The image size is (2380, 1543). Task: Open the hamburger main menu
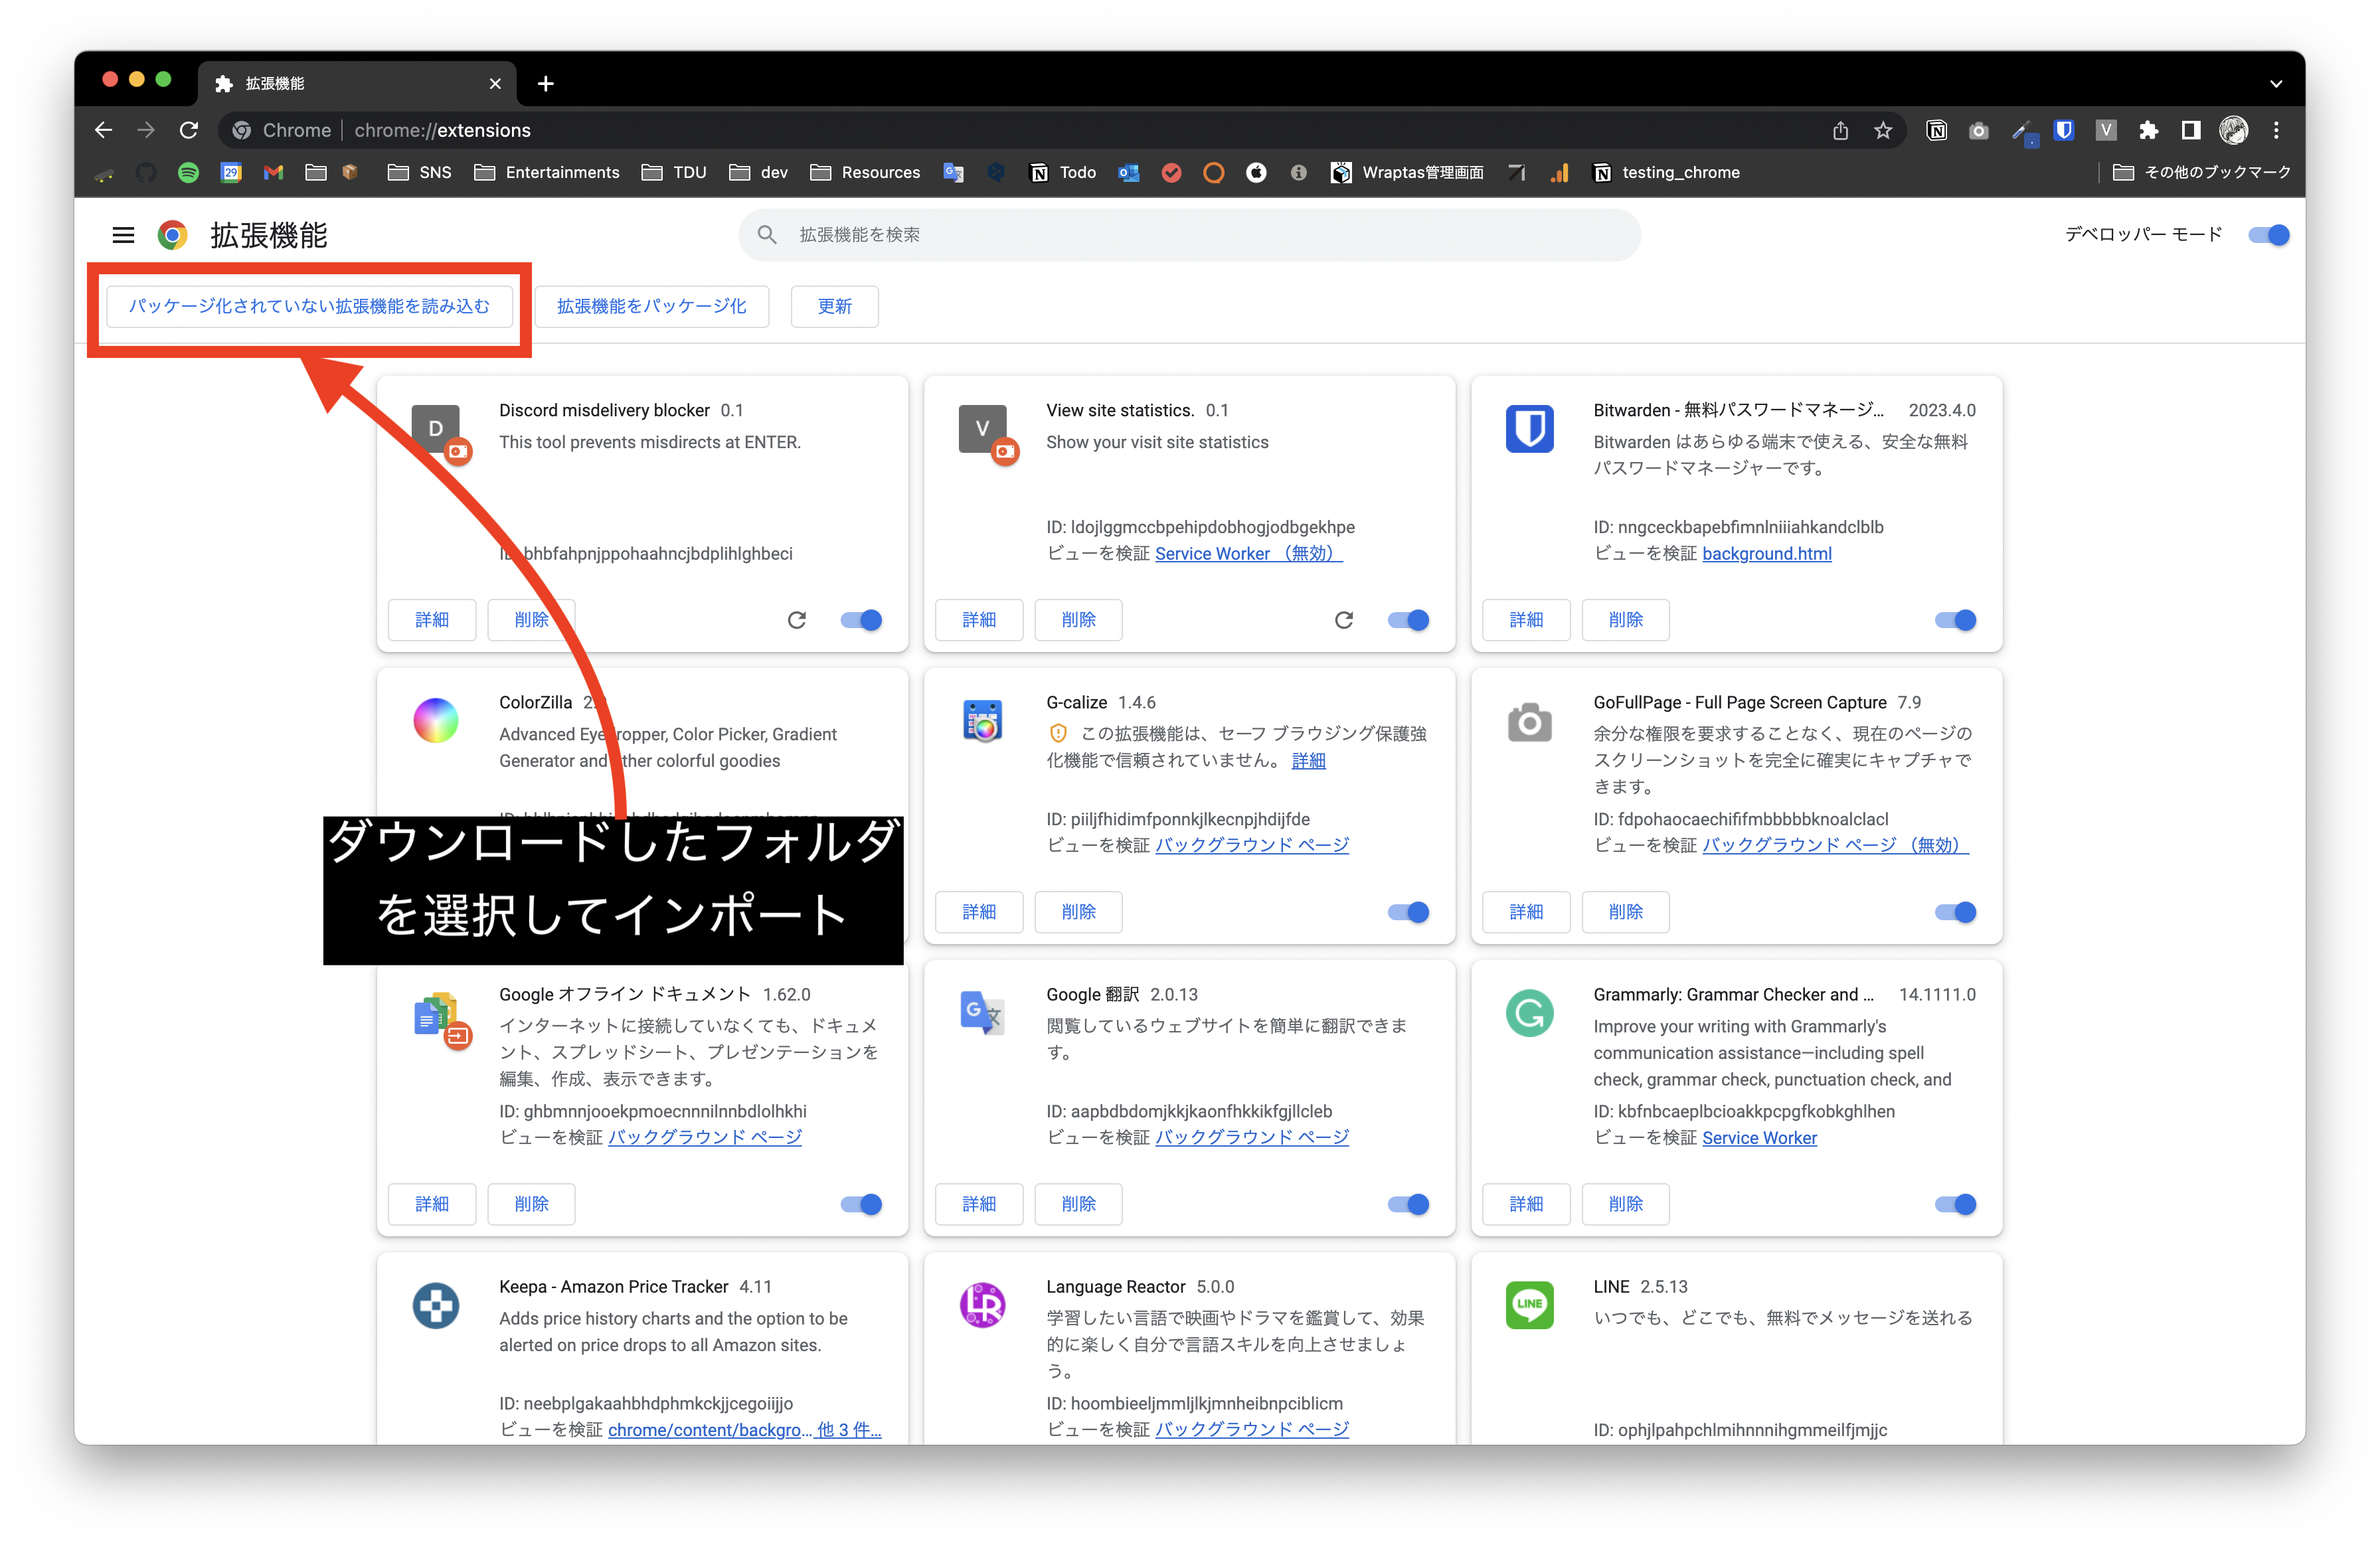pos(123,235)
